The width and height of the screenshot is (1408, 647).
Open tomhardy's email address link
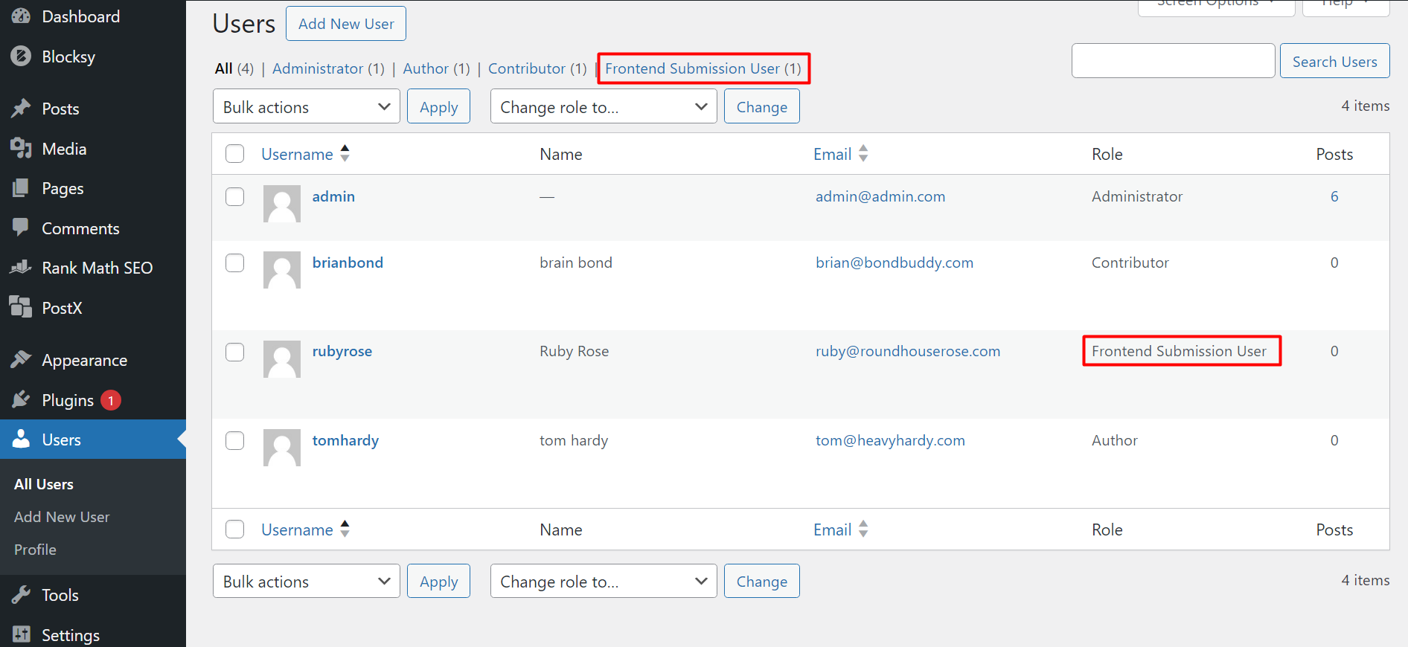(x=890, y=440)
